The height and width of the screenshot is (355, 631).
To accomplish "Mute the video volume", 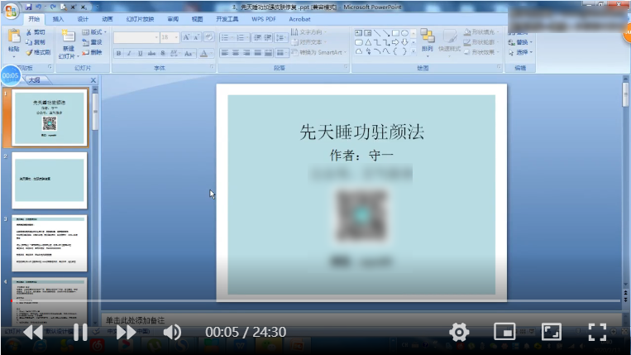I will pyautogui.click(x=172, y=333).
